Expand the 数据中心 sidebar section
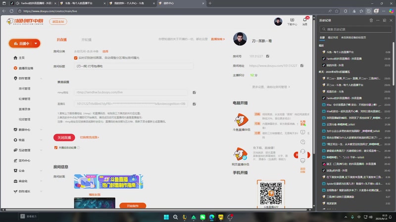 click(x=41, y=130)
